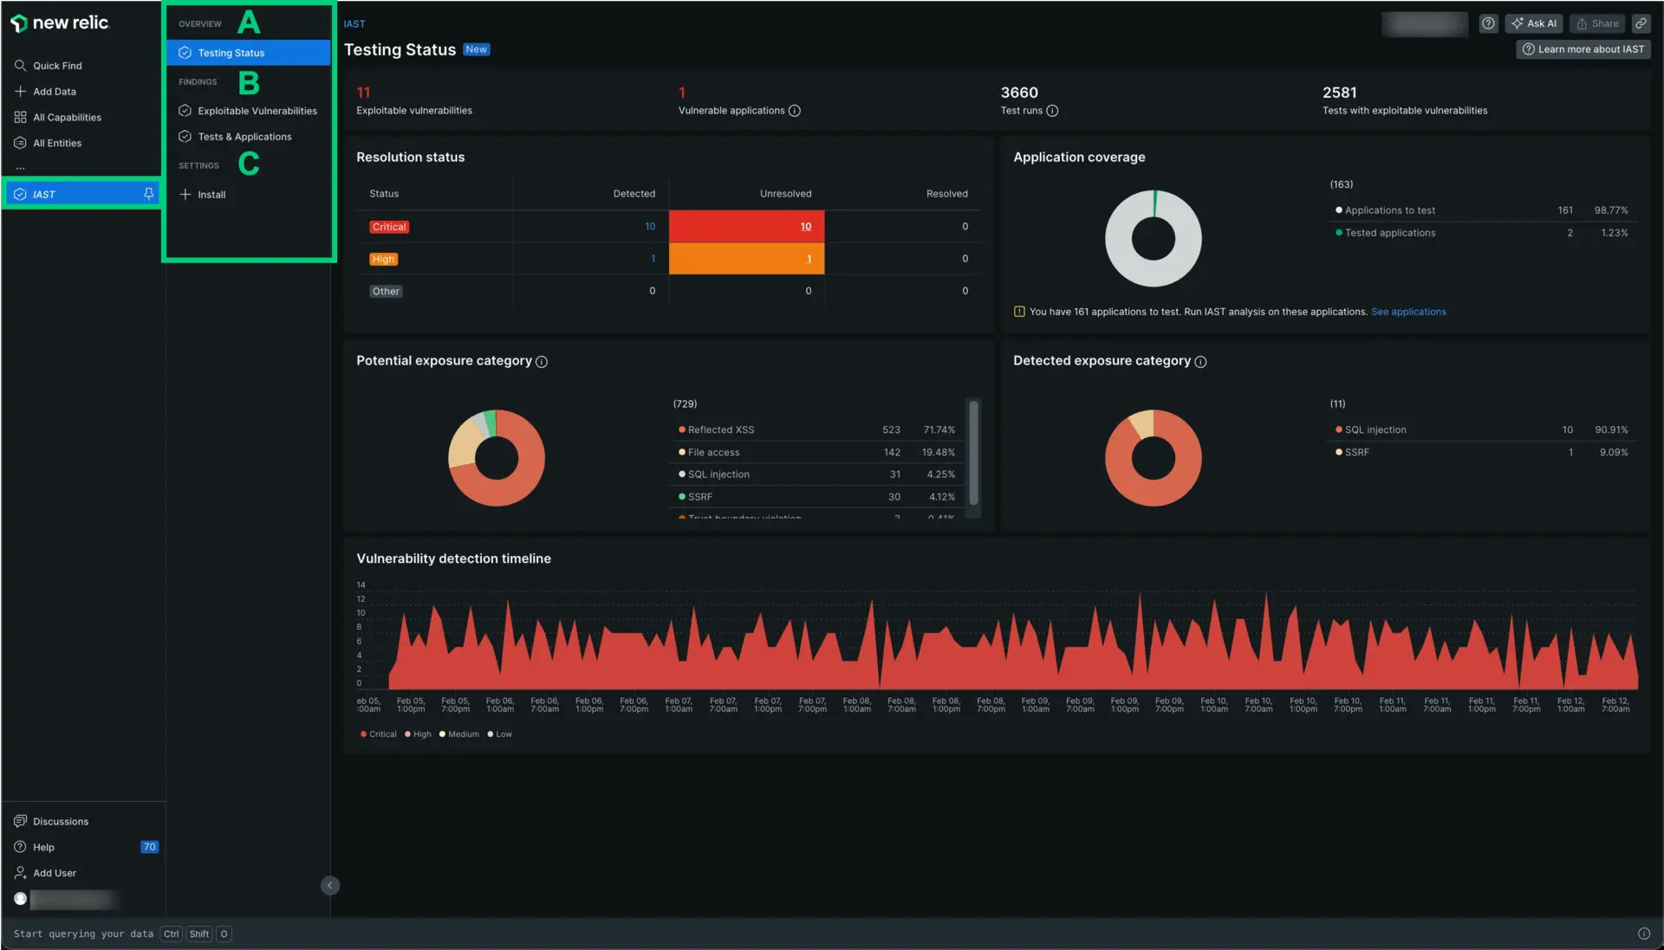
Task: Open the Help menu item
Action: [35, 848]
